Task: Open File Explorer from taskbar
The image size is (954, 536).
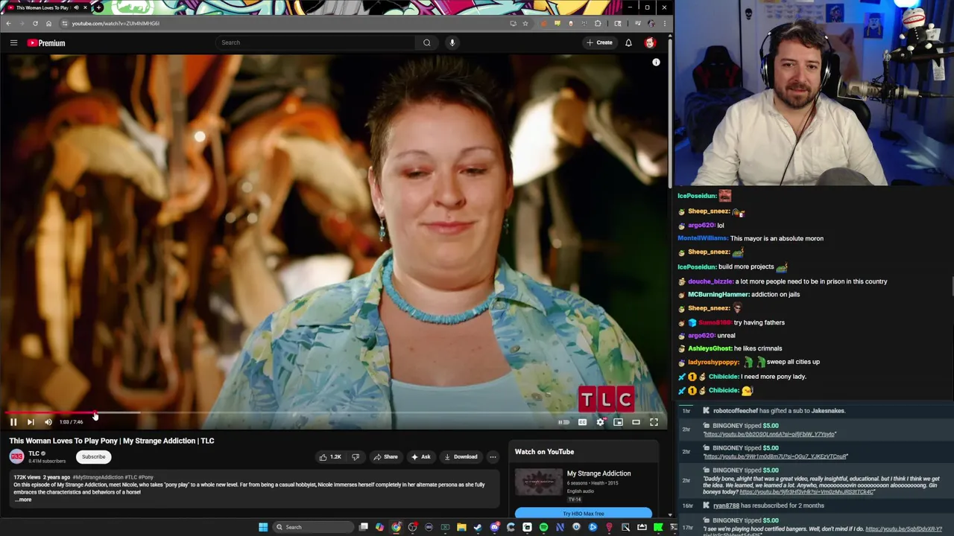Action: (461, 527)
